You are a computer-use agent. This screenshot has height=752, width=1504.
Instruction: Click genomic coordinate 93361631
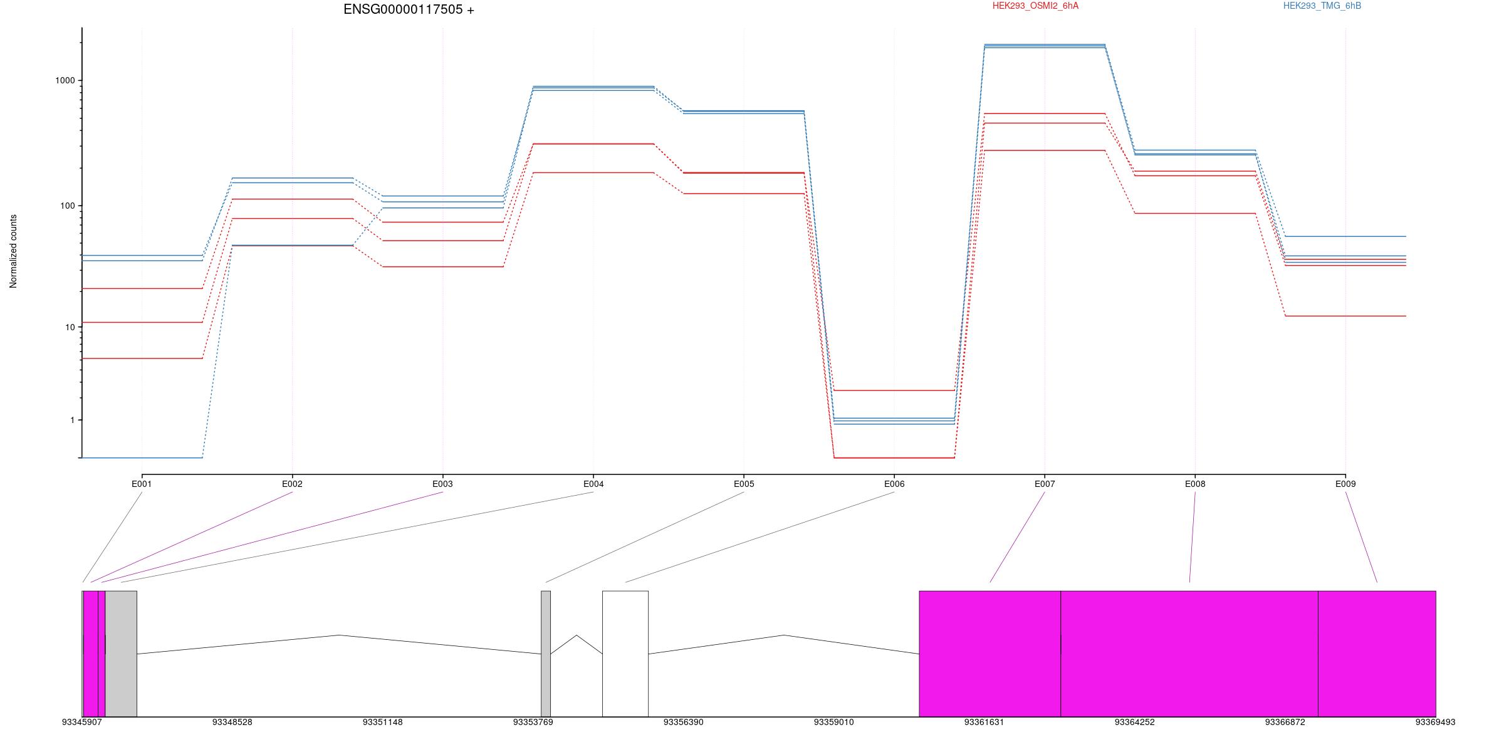pyautogui.click(x=984, y=722)
